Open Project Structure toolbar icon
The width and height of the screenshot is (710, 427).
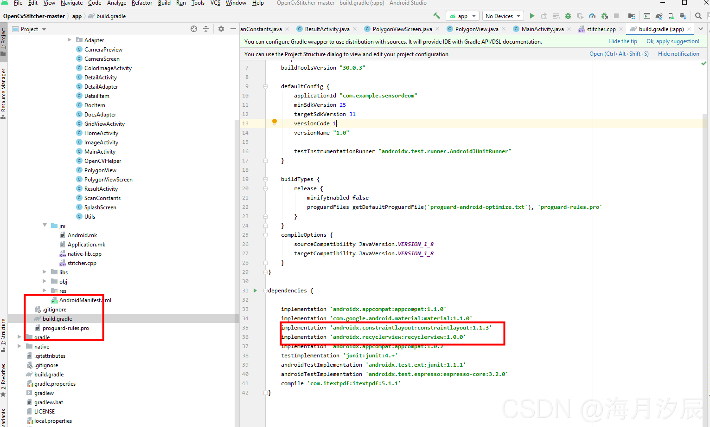[x=632, y=16]
